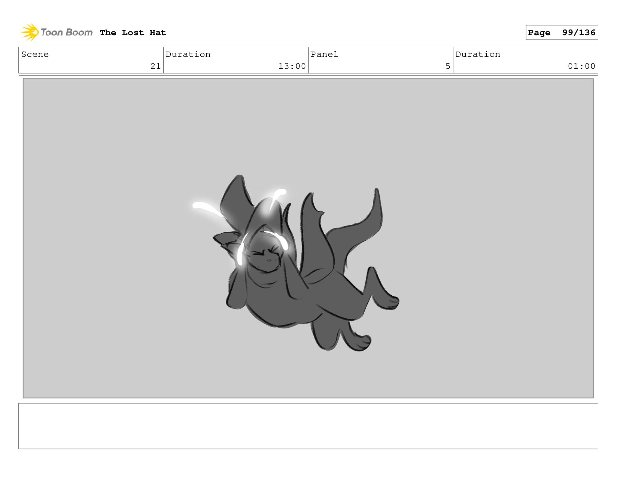
Task: Select panel duration value '01:00'
Action: click(x=581, y=66)
